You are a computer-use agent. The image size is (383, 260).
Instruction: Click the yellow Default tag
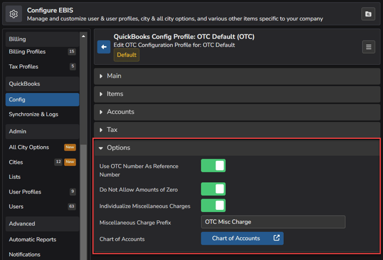pos(126,55)
